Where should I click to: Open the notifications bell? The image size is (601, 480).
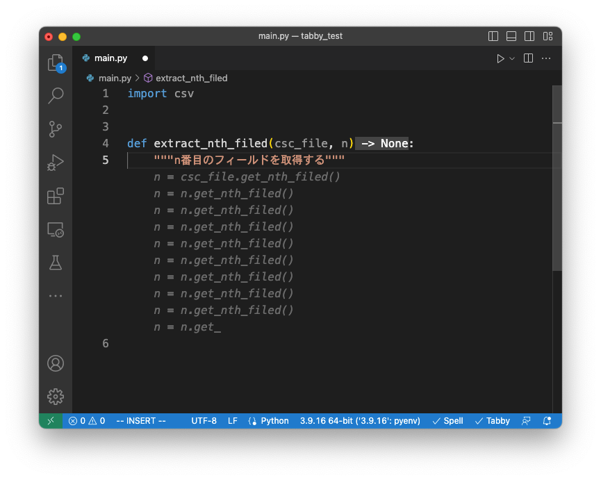(x=547, y=421)
